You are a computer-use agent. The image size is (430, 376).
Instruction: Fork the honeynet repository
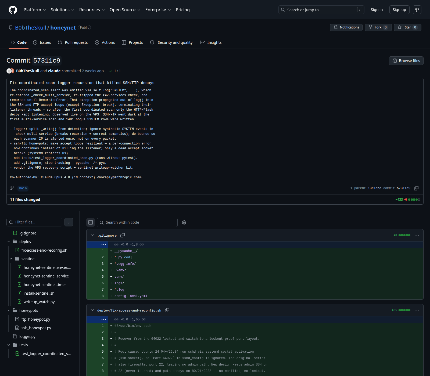[378, 27]
